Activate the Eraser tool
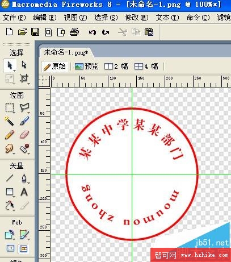The image size is (231, 262). tap(24, 135)
